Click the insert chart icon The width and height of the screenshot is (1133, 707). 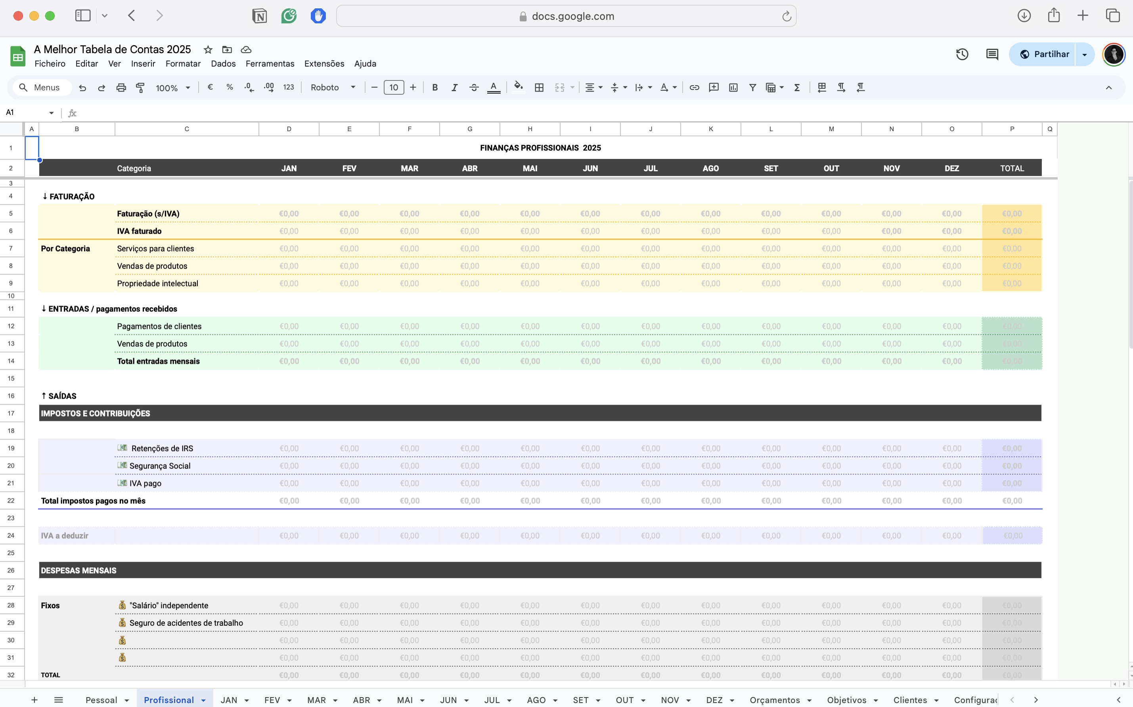733,88
